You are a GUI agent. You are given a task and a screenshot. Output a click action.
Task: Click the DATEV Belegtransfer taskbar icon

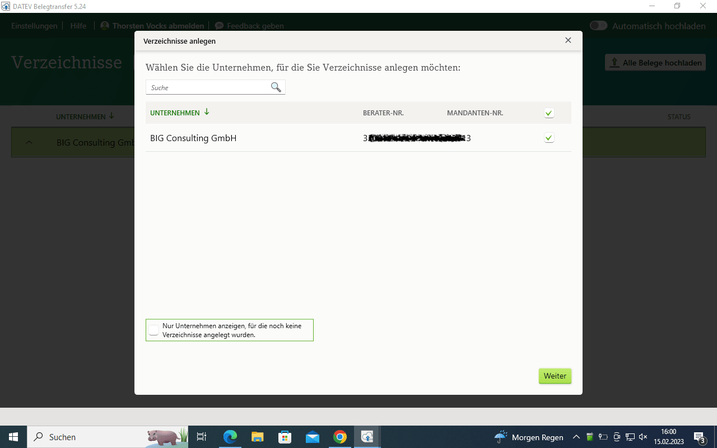coord(367,437)
